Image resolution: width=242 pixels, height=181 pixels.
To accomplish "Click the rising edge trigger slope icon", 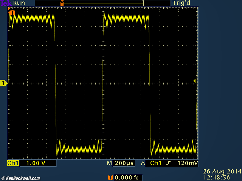I will click(x=168, y=163).
